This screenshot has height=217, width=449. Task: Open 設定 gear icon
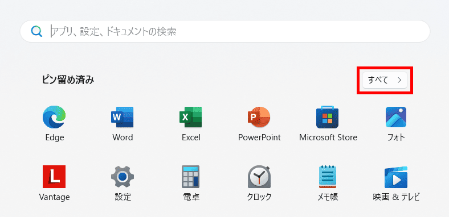coord(123,177)
